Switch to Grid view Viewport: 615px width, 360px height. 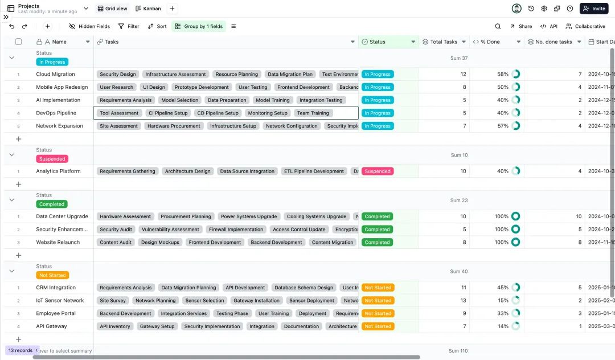[112, 8]
